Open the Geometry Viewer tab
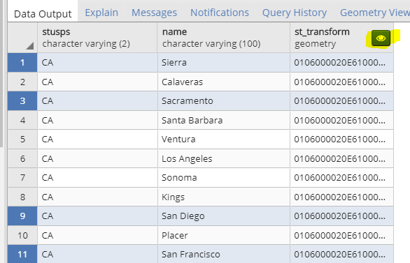The image size is (410, 263). point(375,13)
